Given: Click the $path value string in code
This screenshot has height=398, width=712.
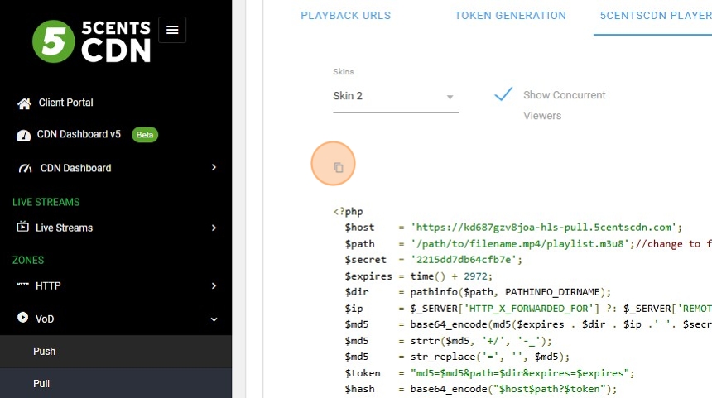Looking at the screenshot, I should pyautogui.click(x=519, y=244).
